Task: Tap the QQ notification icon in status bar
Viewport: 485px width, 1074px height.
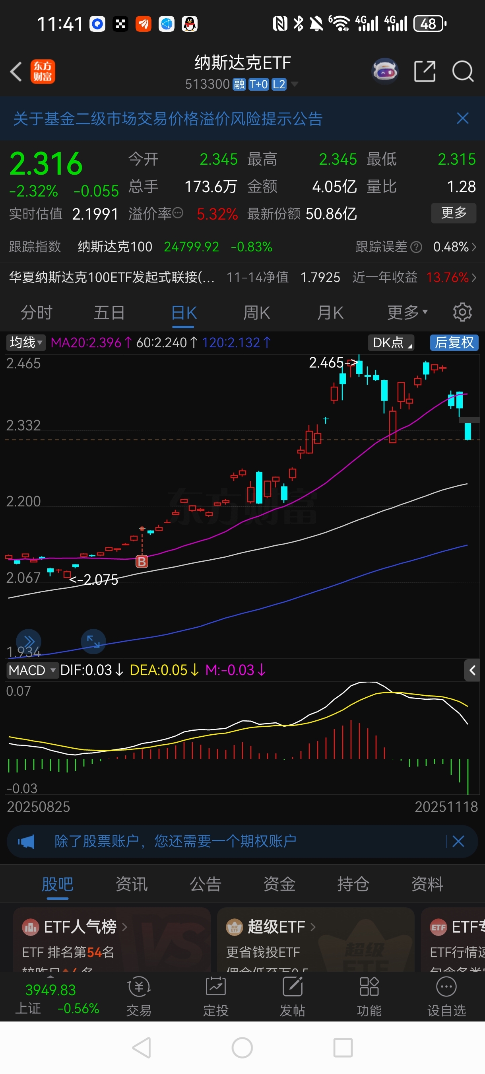Action: tap(190, 24)
